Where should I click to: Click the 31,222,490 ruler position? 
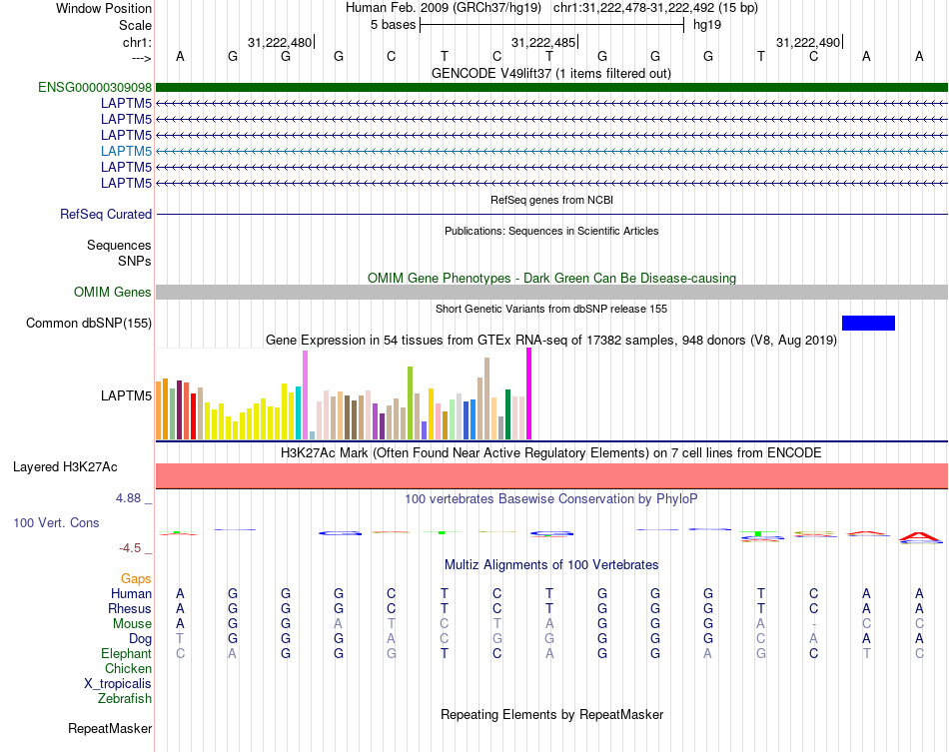tap(808, 42)
